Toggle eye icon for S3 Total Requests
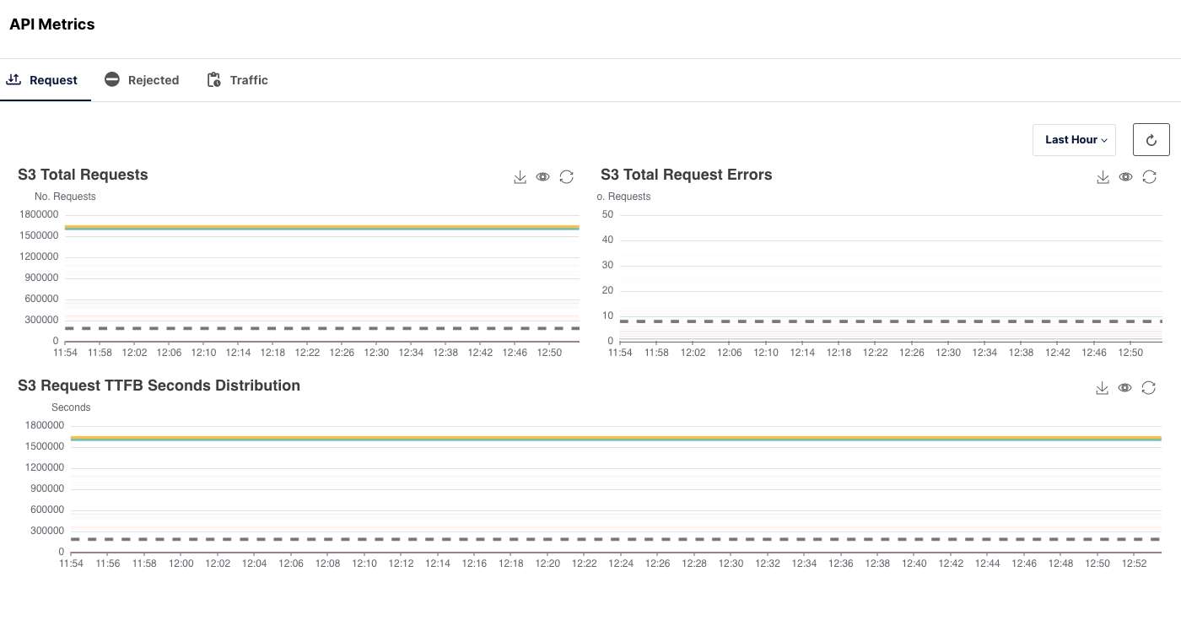 (543, 177)
